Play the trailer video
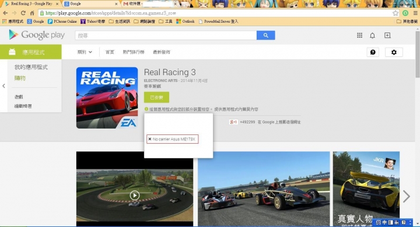This screenshot has height=227, width=420. [x=135, y=196]
